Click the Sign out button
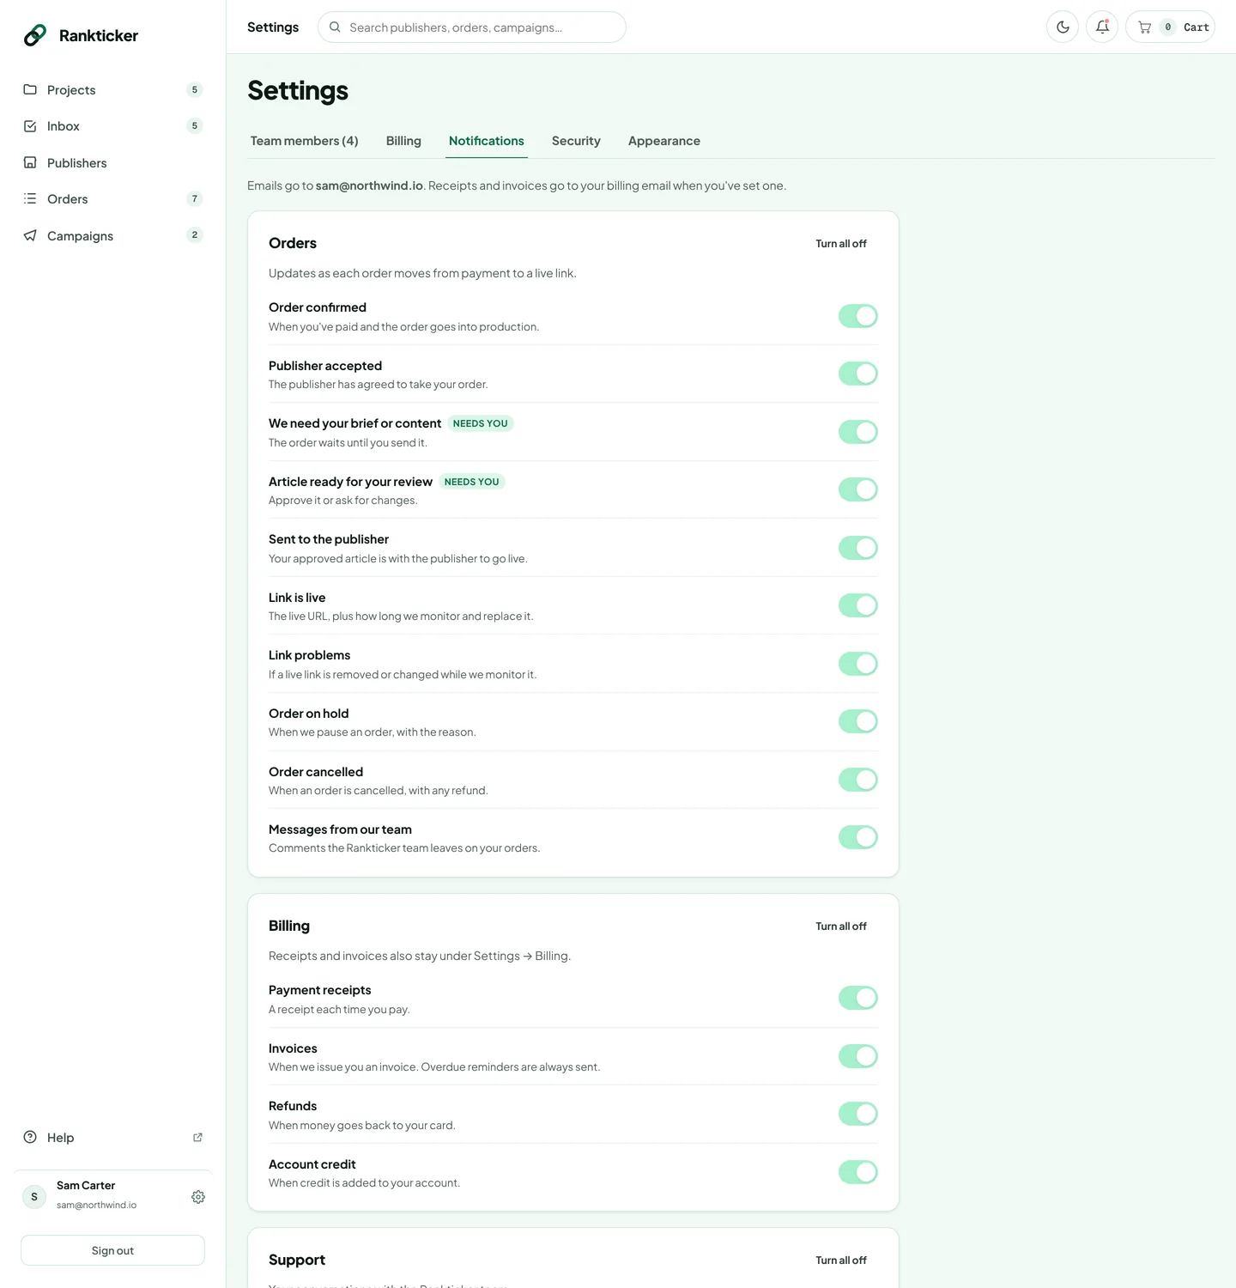Image resolution: width=1236 pixels, height=1288 pixels. [x=112, y=1250]
